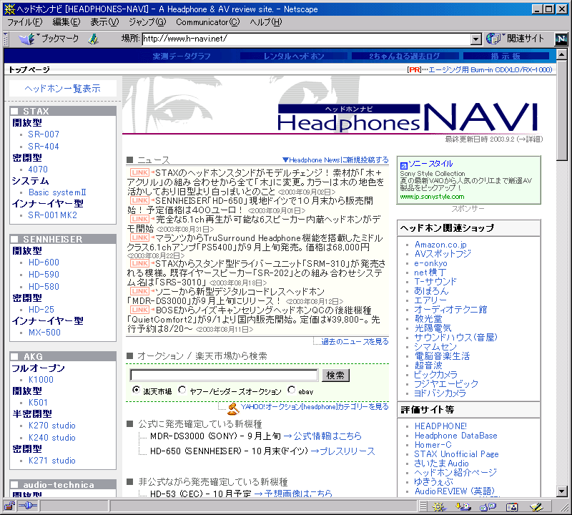
Task: Open the 編集(E) menu
Action: (x=66, y=22)
